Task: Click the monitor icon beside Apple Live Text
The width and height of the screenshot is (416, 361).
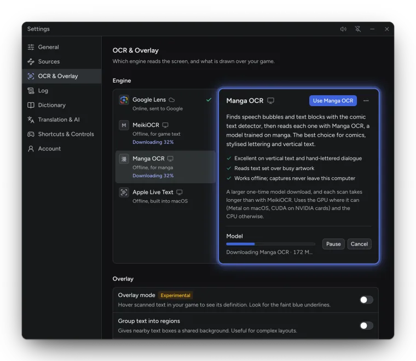Action: [x=180, y=192]
